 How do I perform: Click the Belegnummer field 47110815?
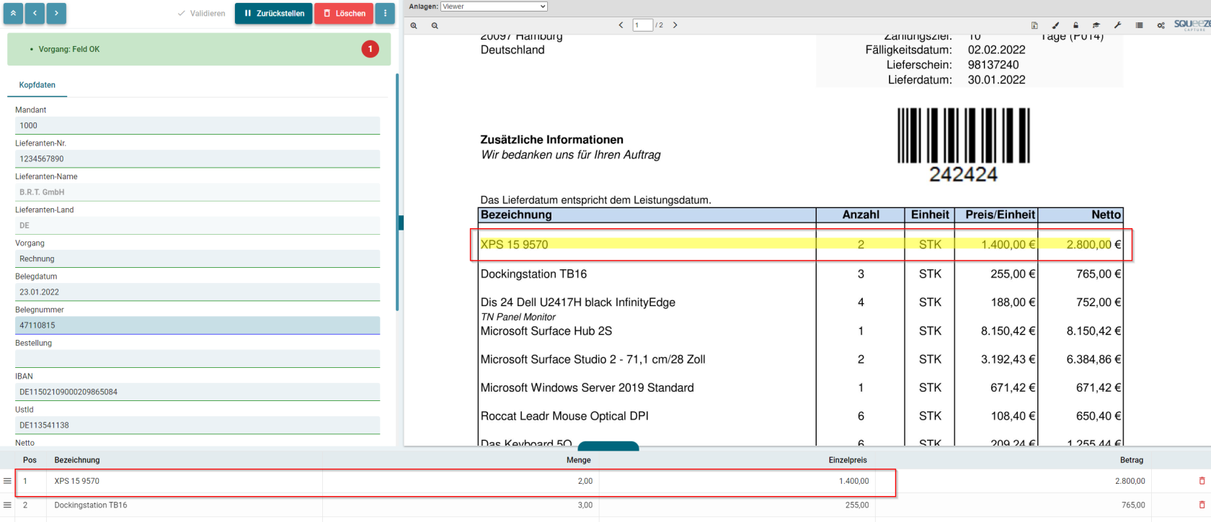click(198, 325)
